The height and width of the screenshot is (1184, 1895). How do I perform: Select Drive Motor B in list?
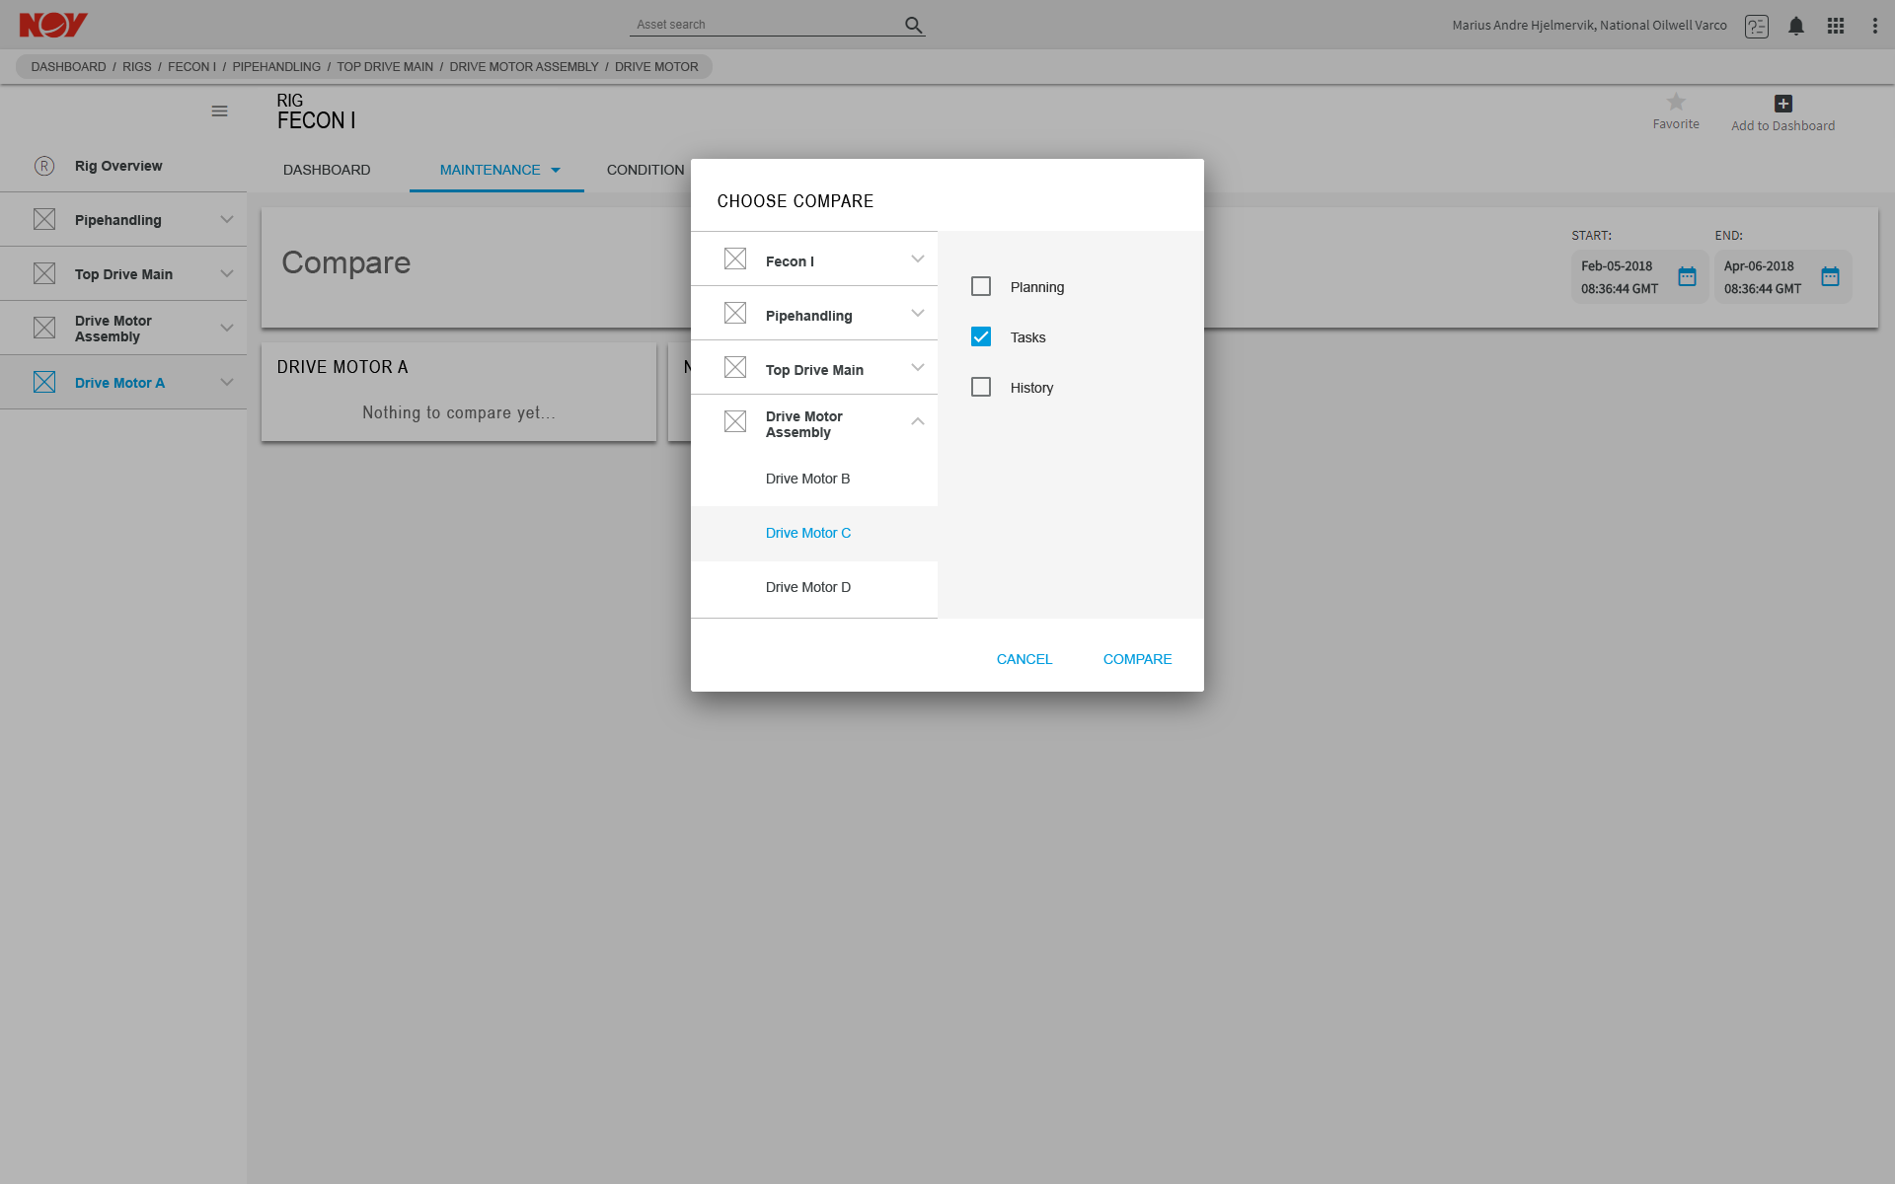pos(814,479)
